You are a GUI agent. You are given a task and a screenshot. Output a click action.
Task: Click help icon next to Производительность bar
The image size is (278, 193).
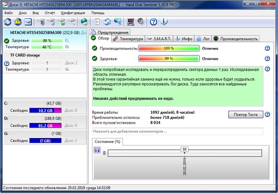coord(268,48)
